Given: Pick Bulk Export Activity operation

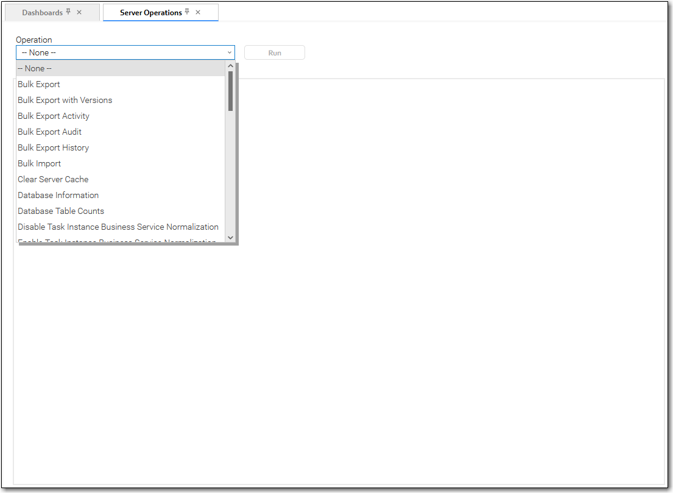Looking at the screenshot, I should click(54, 116).
